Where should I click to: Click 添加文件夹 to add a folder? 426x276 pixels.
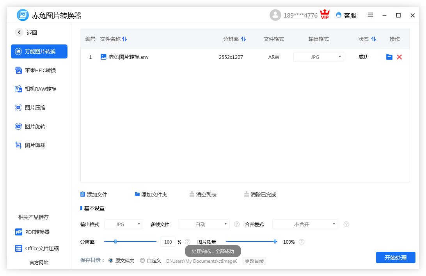(151, 195)
